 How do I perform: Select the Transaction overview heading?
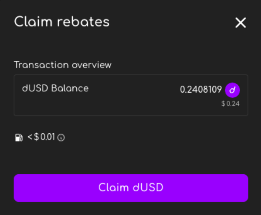pos(63,65)
